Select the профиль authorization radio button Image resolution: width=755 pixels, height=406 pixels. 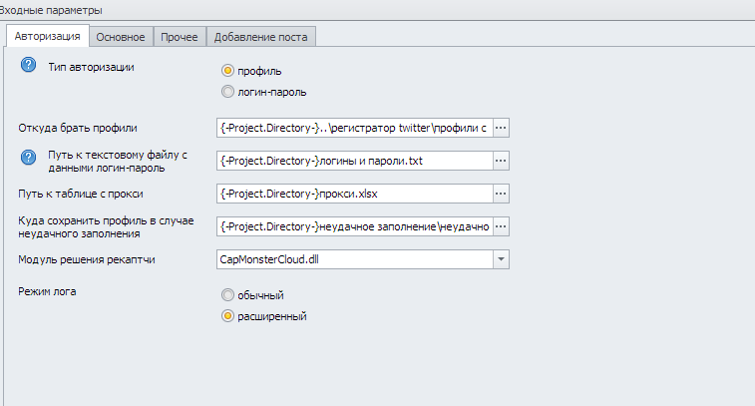pyautogui.click(x=228, y=71)
